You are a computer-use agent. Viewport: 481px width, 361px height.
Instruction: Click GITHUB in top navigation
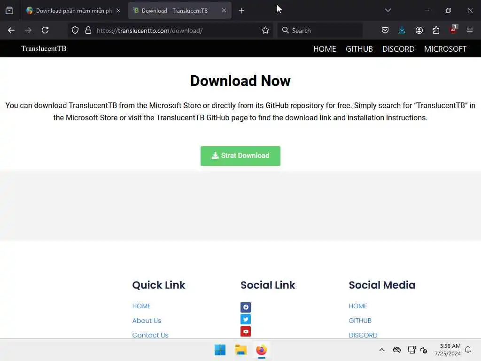[x=359, y=49]
